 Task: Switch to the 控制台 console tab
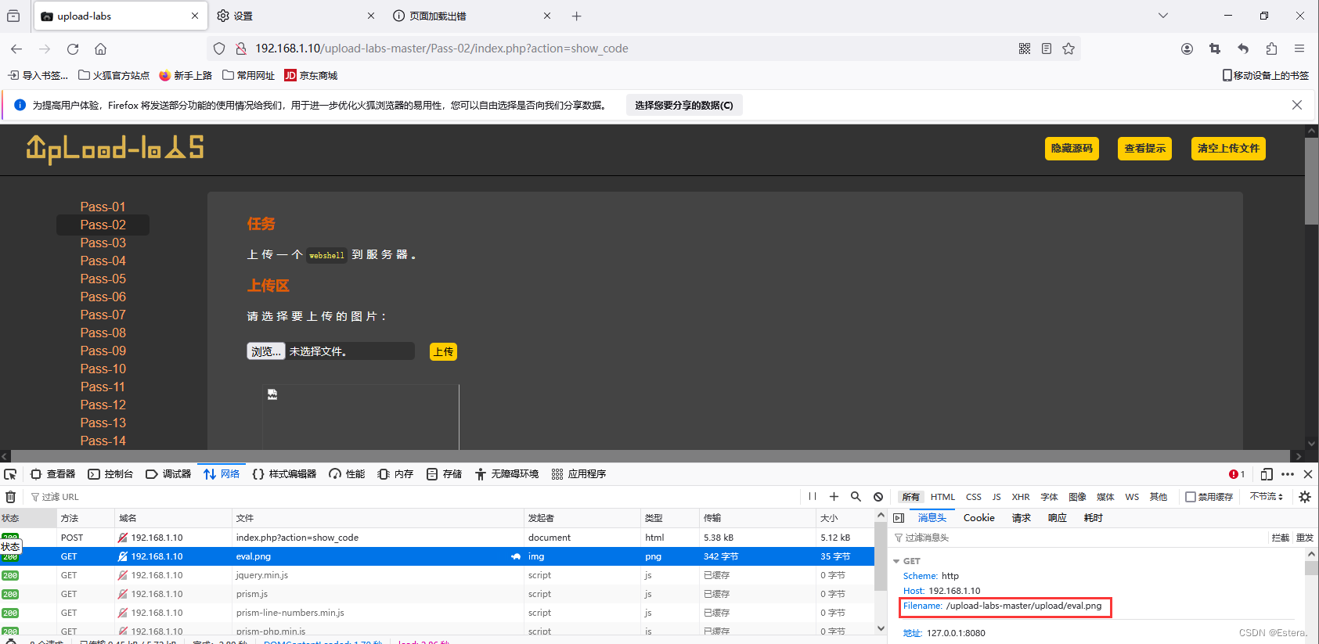click(110, 474)
